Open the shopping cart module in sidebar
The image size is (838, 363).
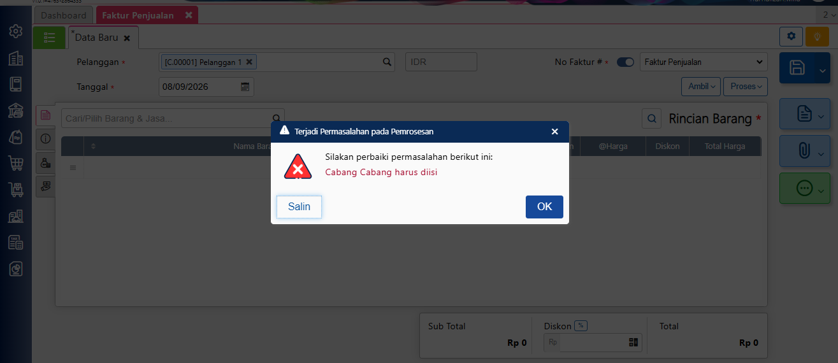click(x=16, y=162)
